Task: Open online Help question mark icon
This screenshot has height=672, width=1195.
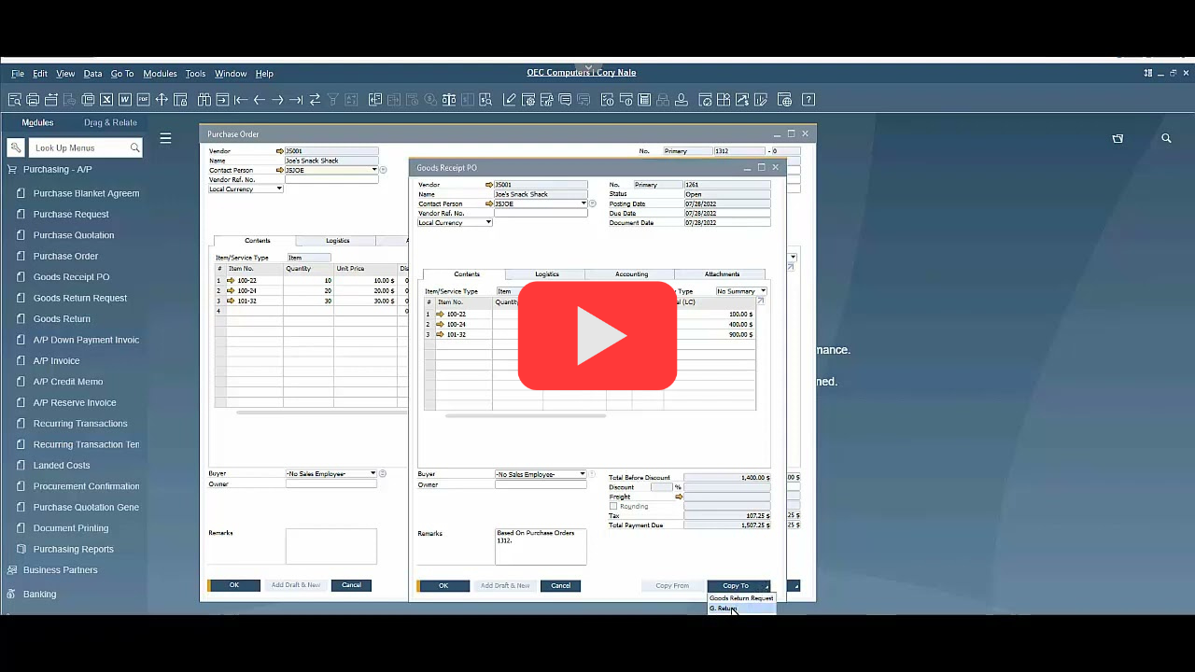Action: [808, 99]
